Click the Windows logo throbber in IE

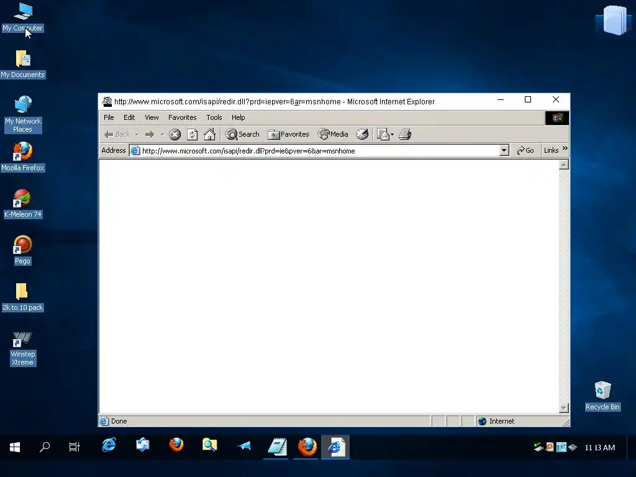557,118
